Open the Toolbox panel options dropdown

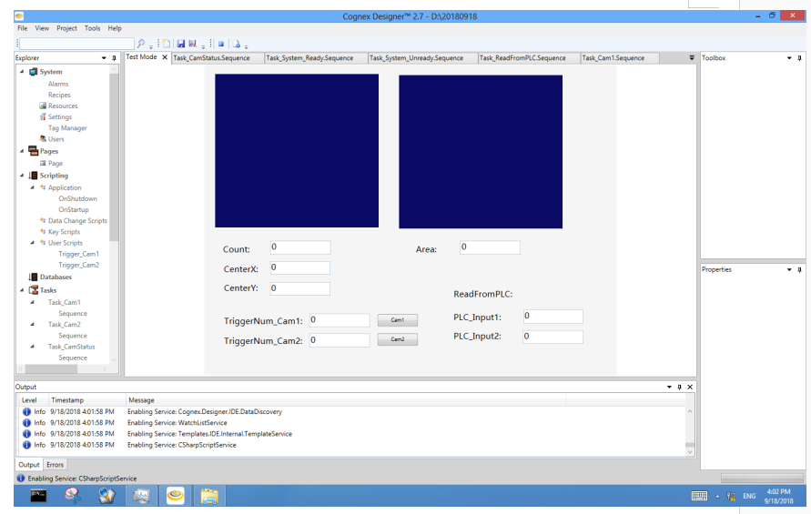point(789,58)
